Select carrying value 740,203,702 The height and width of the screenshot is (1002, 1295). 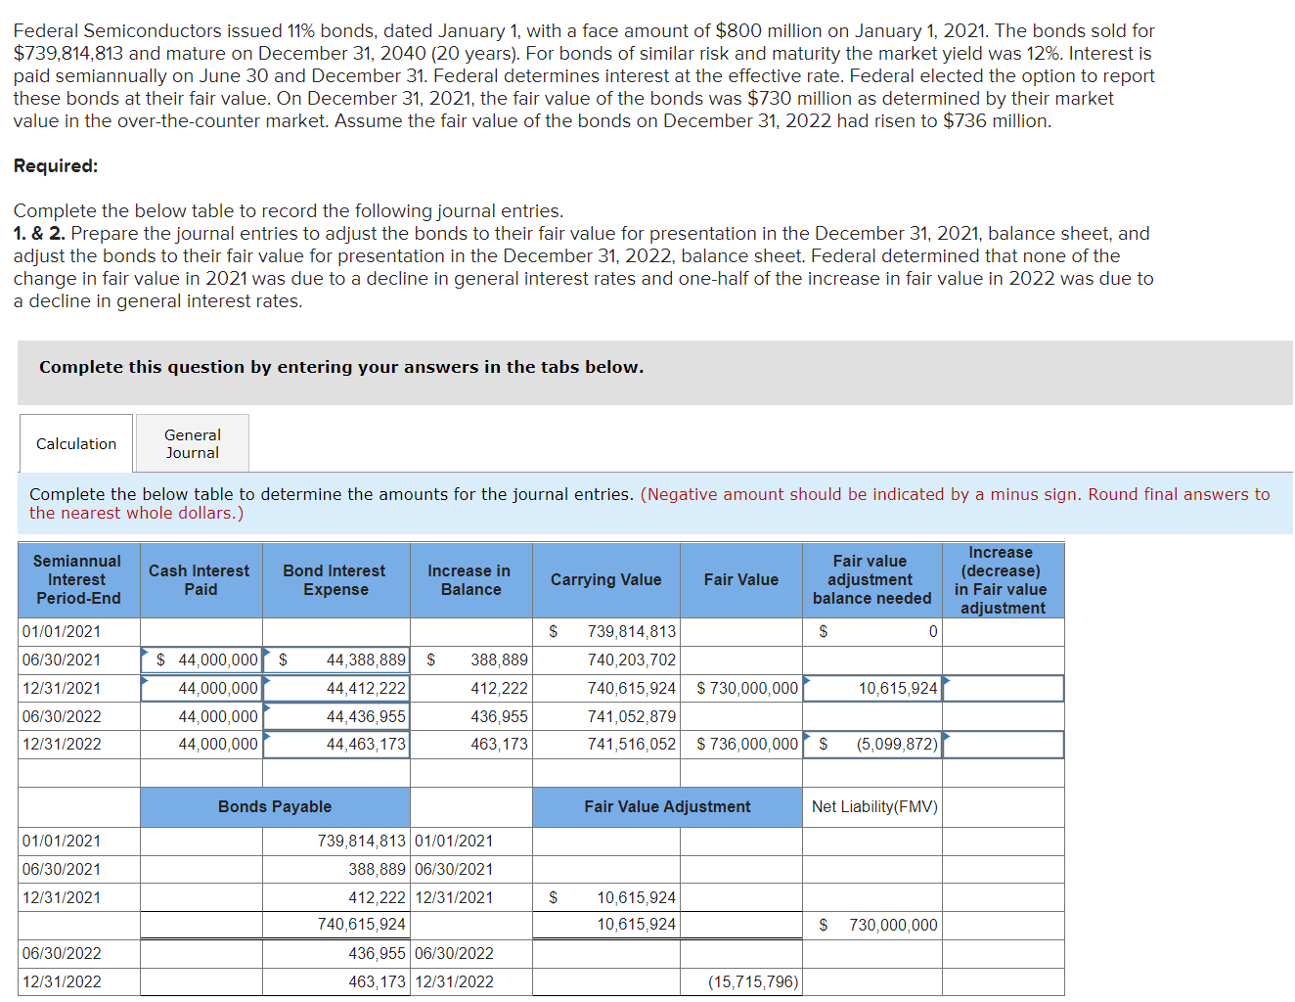click(x=606, y=660)
